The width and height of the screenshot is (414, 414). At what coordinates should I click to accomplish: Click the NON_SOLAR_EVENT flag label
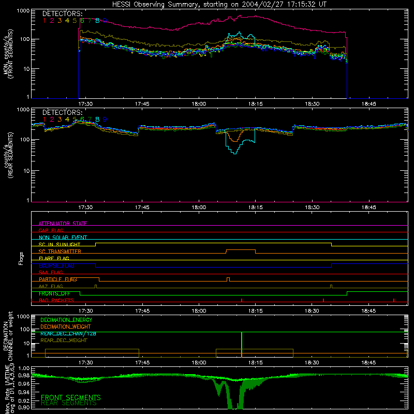[63, 238]
